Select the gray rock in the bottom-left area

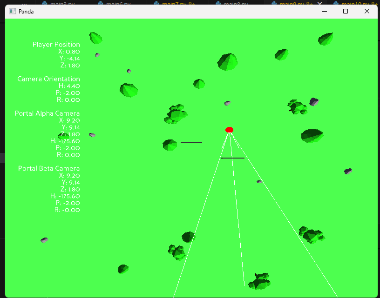(44, 240)
